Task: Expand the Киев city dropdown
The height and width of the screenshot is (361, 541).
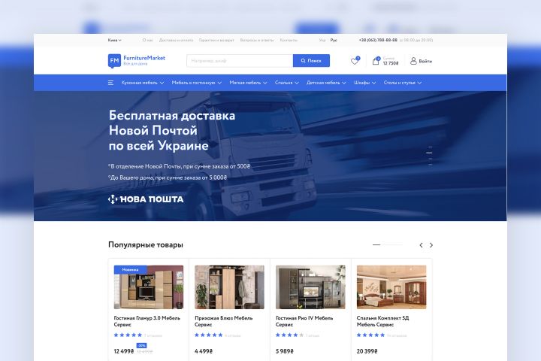Action: point(114,40)
